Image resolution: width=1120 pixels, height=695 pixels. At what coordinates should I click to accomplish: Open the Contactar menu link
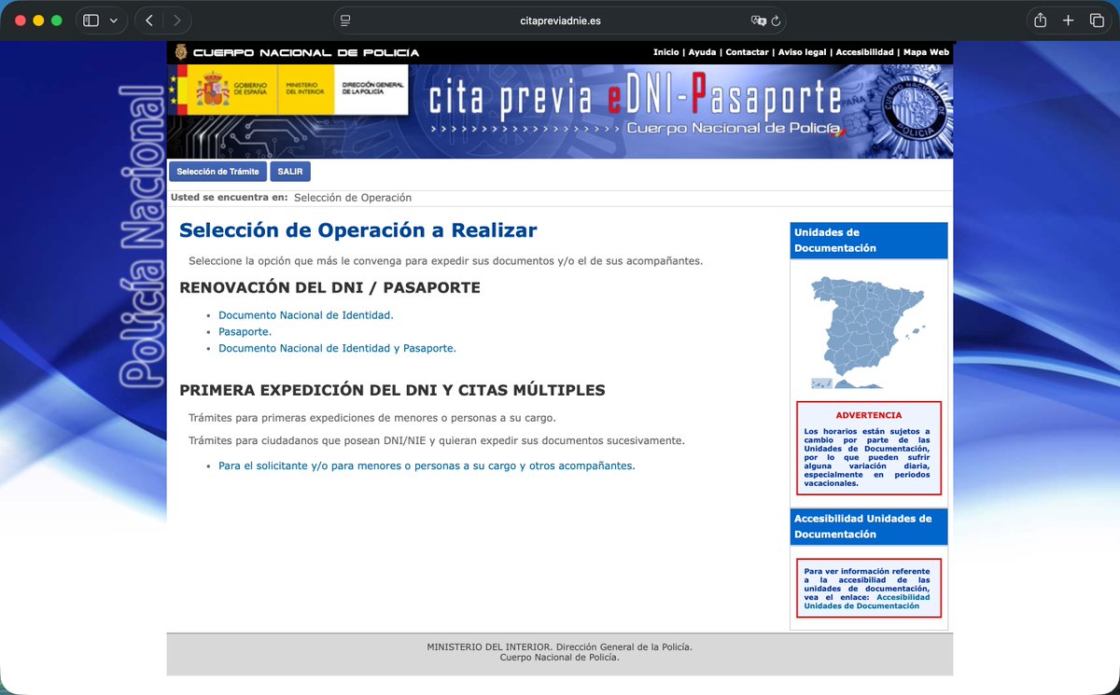[747, 52]
